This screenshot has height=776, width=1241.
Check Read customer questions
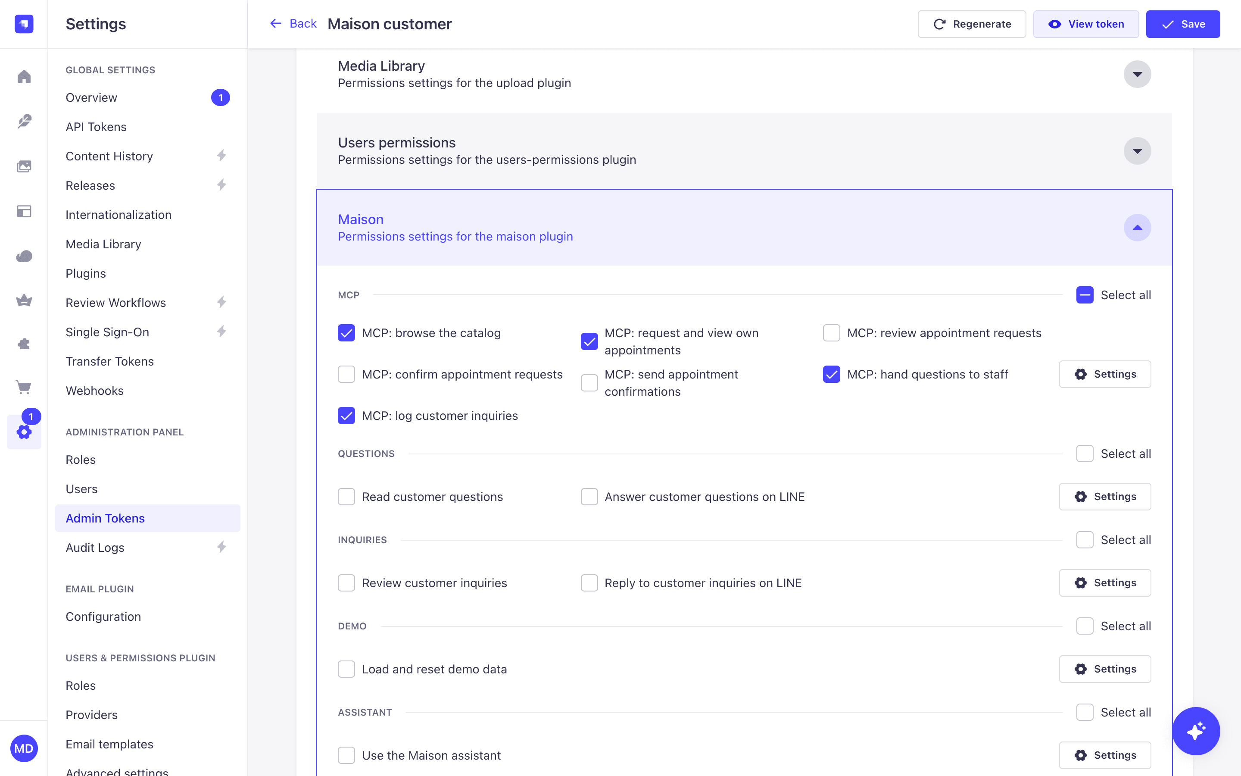click(x=346, y=497)
